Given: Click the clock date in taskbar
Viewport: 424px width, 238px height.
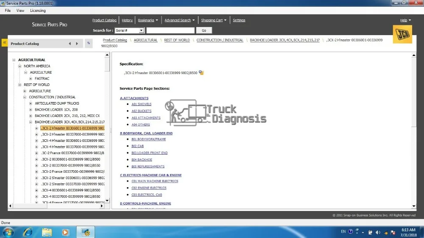Looking at the screenshot, I should (409, 232).
